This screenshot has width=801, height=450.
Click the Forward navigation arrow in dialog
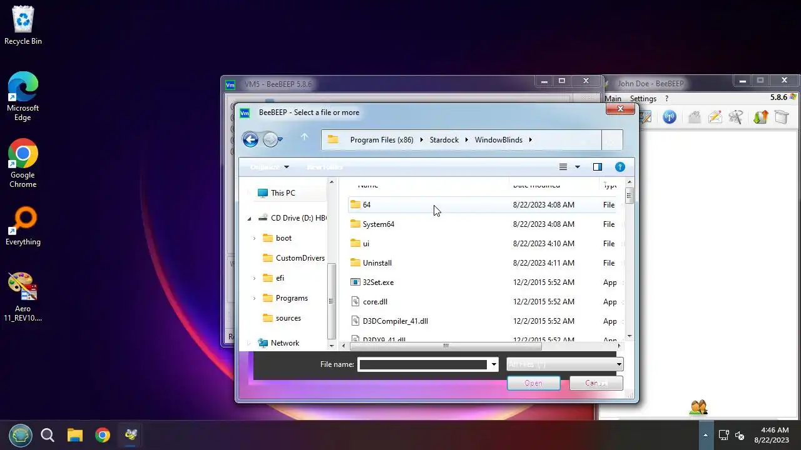pyautogui.click(x=270, y=139)
